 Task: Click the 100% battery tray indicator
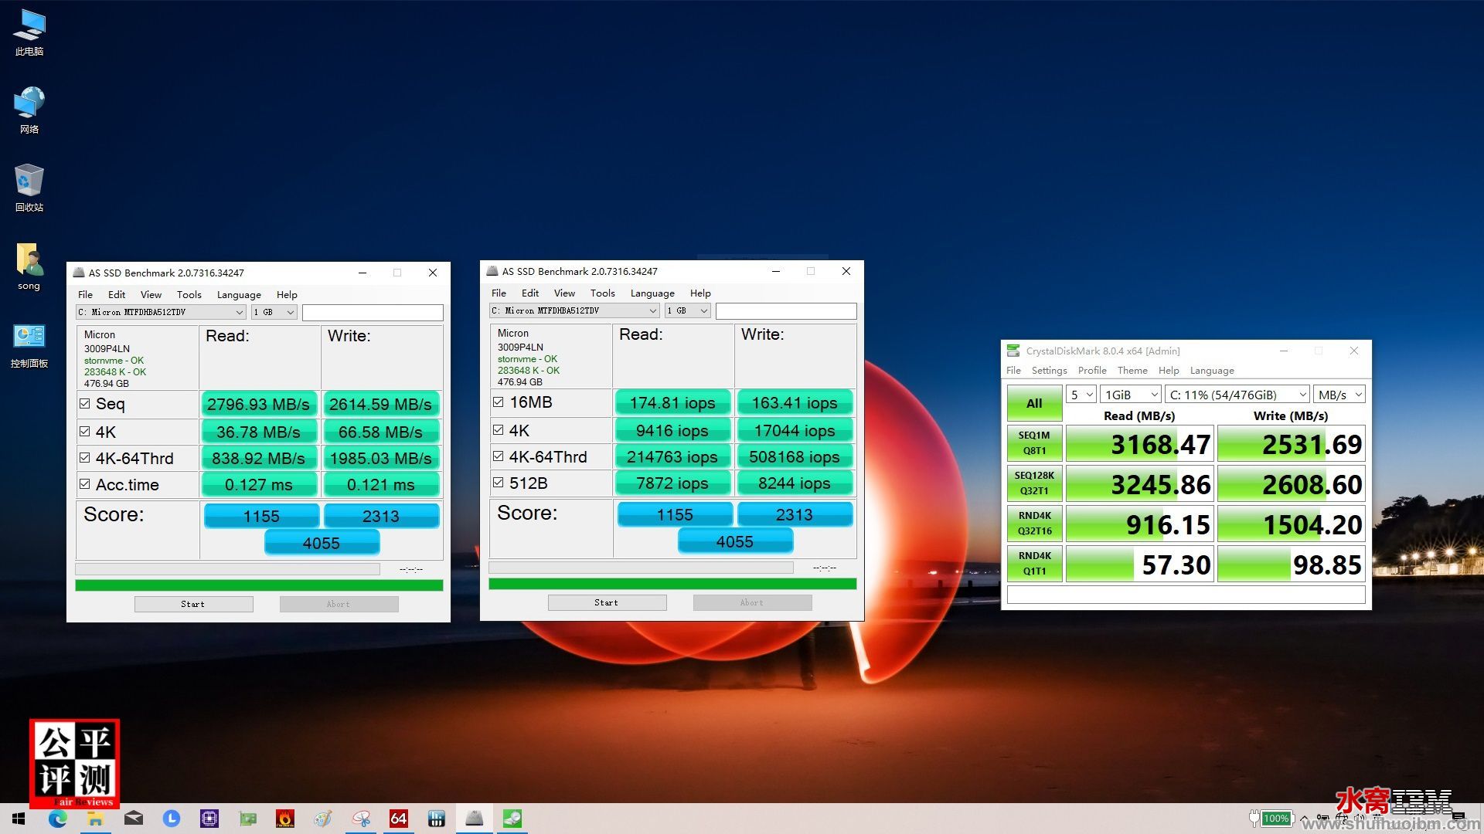point(1271,819)
